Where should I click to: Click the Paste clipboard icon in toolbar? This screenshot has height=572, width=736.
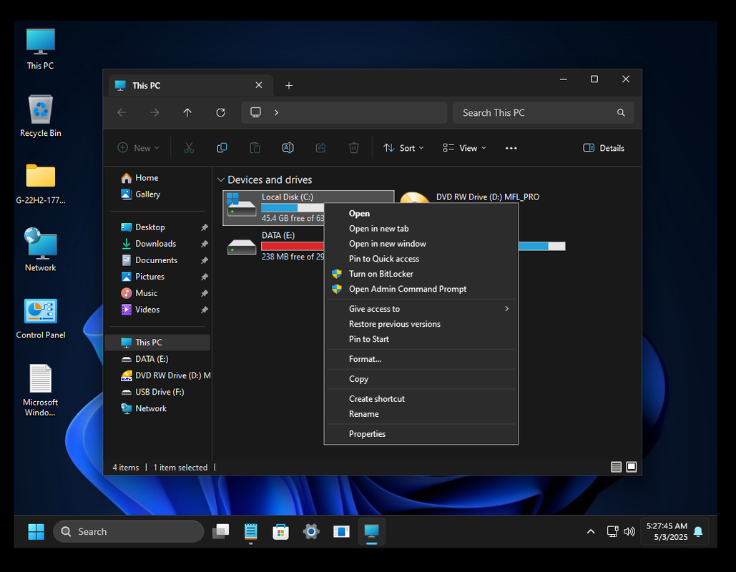coord(255,148)
